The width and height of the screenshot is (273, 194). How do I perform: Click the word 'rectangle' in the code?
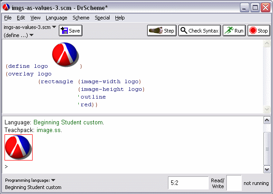[57, 81]
